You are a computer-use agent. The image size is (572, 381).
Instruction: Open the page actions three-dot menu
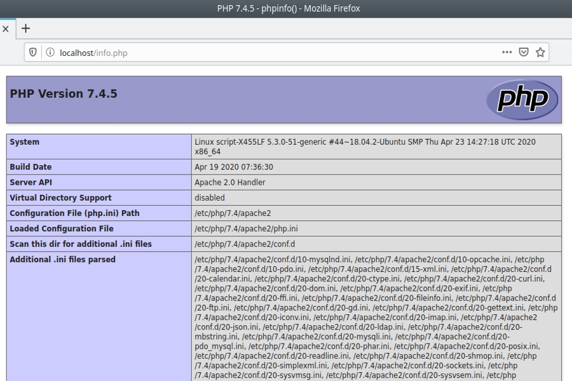pos(507,52)
